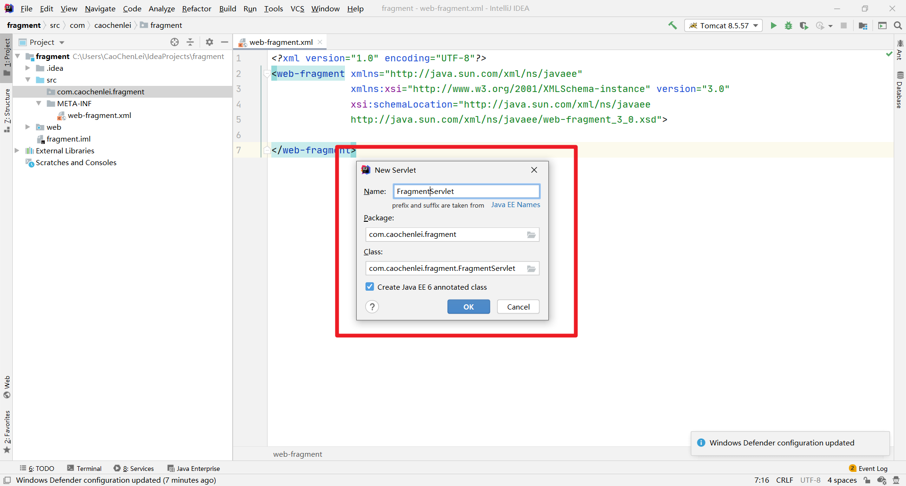Toggle tool window bars icon bottom-left
Screen dimensions: 906x486
point(7,480)
